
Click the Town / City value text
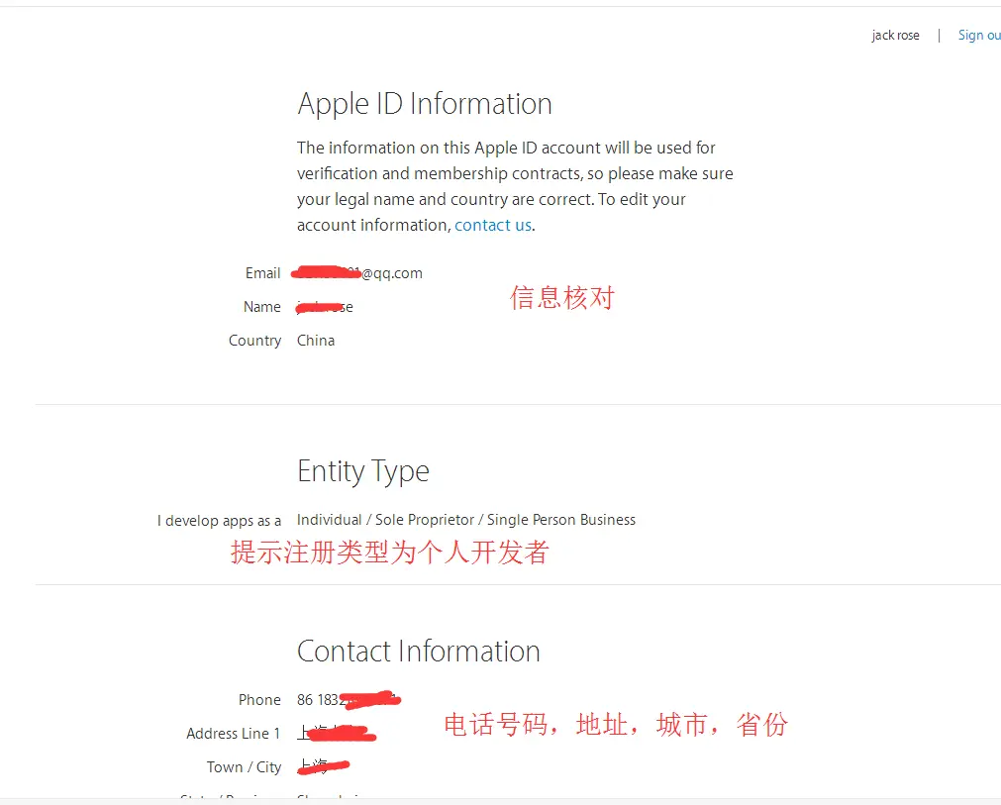pyautogui.click(x=323, y=766)
